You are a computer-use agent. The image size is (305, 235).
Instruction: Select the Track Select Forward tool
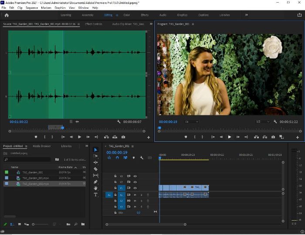tap(95, 156)
